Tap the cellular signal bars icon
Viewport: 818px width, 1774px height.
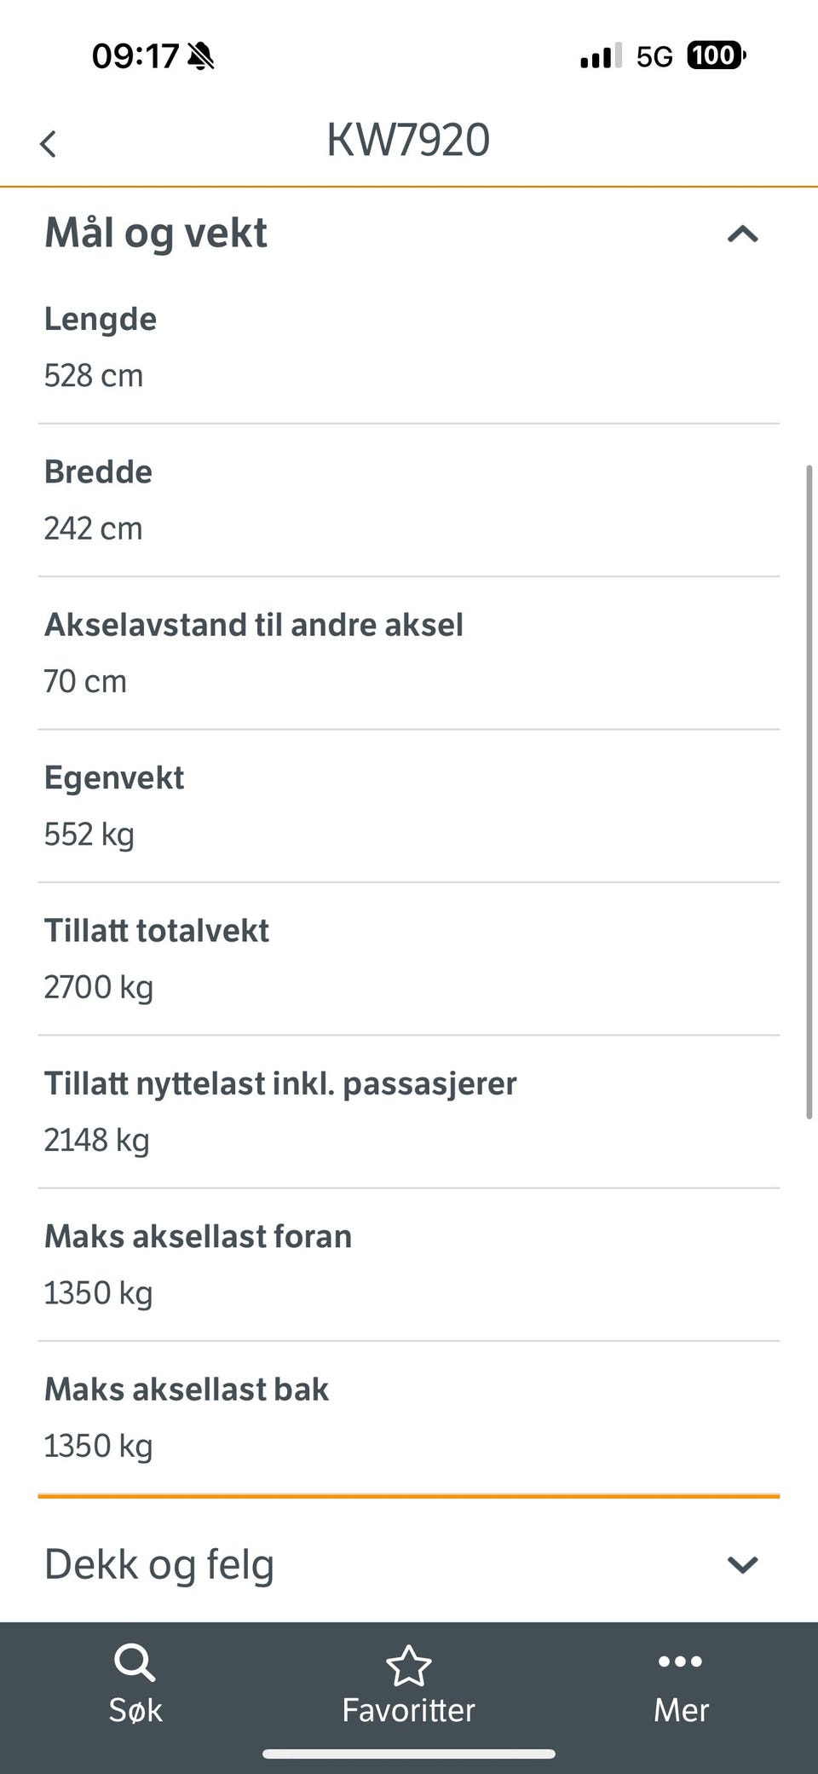click(x=601, y=56)
